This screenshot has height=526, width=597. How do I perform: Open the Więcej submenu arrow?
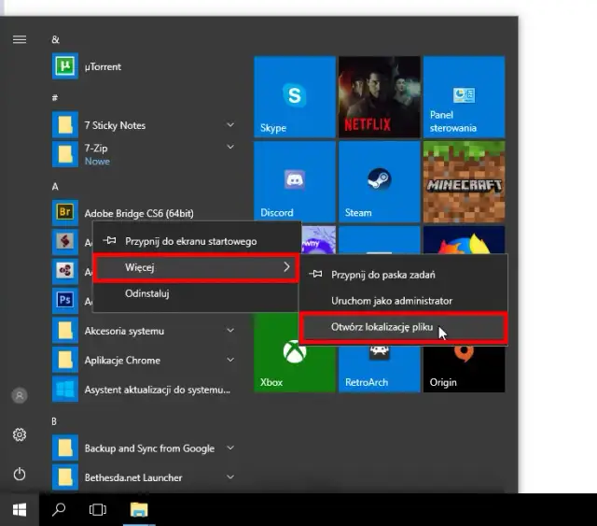click(x=286, y=267)
